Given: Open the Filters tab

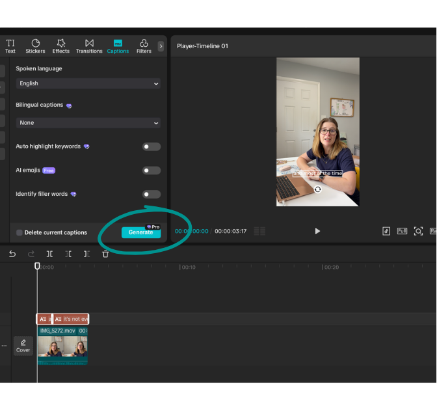Looking at the screenshot, I should (144, 46).
